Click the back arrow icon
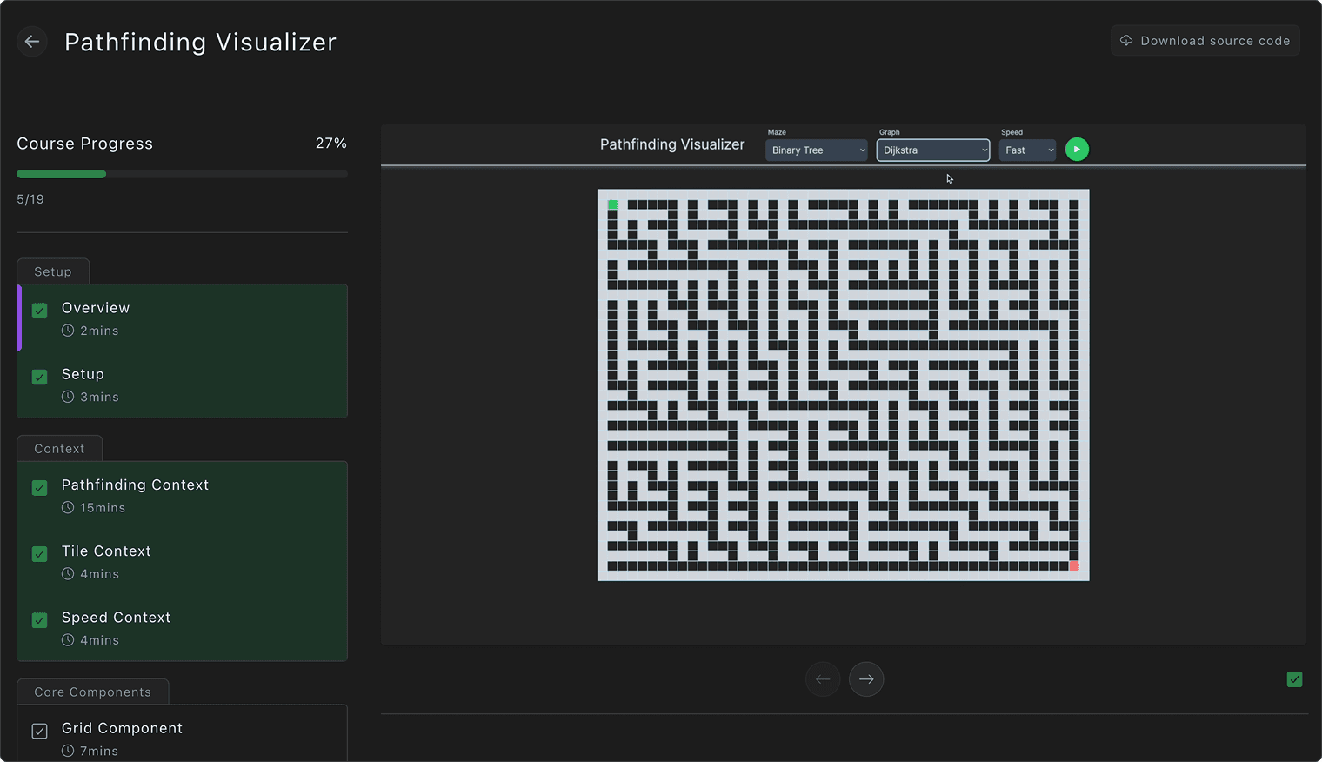 32,42
